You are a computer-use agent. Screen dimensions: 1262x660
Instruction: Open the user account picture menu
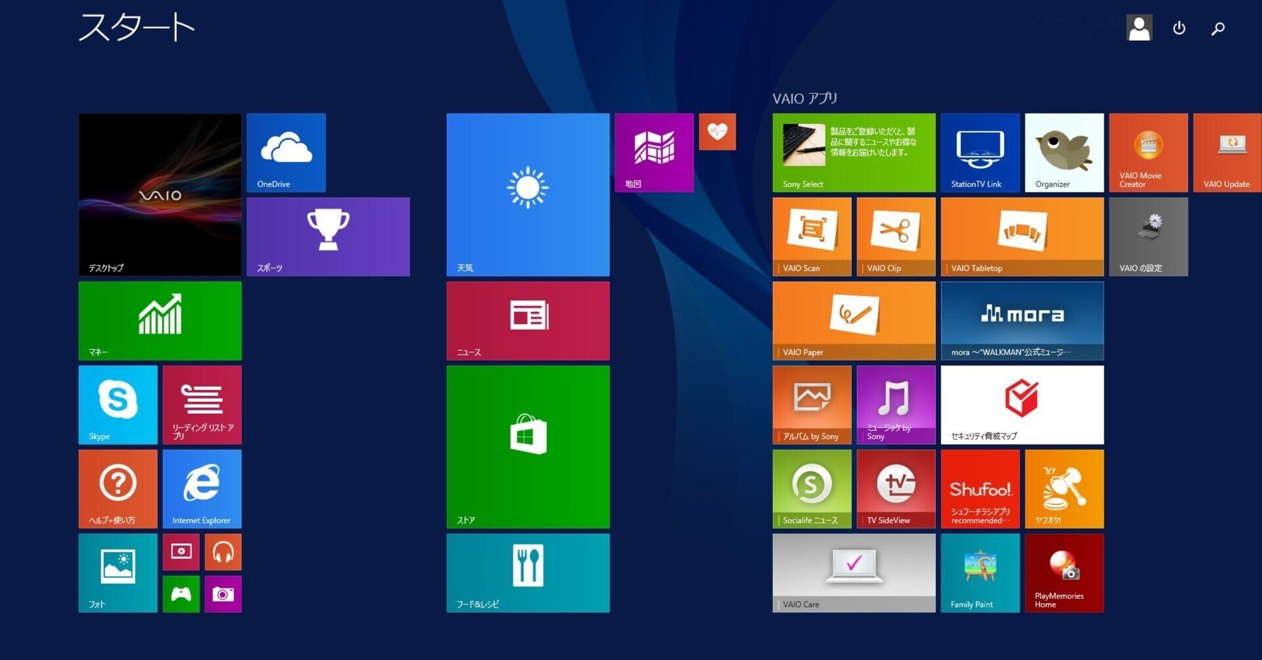1139,28
